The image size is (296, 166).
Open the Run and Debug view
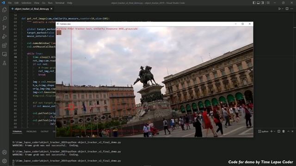click(4, 36)
